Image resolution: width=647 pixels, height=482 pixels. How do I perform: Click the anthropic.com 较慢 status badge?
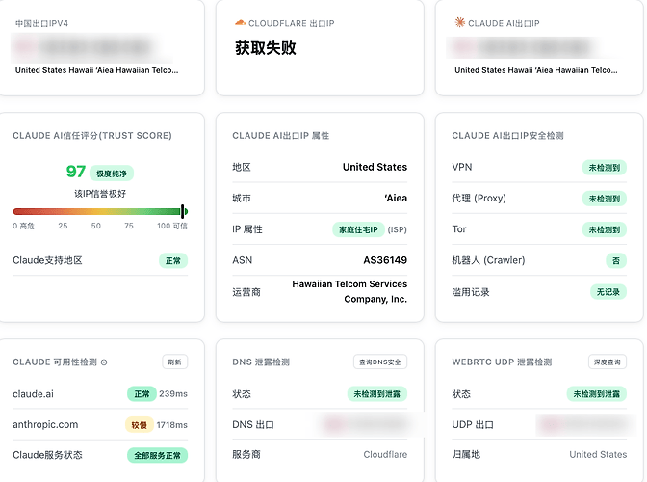[139, 425]
